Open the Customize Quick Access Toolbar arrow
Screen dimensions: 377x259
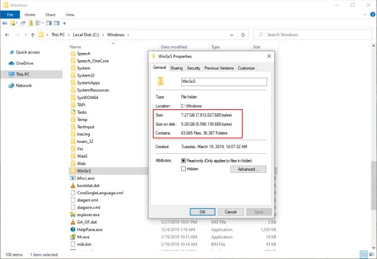(x=64, y=23)
